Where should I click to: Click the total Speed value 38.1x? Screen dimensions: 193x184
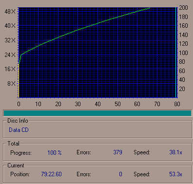(175, 152)
